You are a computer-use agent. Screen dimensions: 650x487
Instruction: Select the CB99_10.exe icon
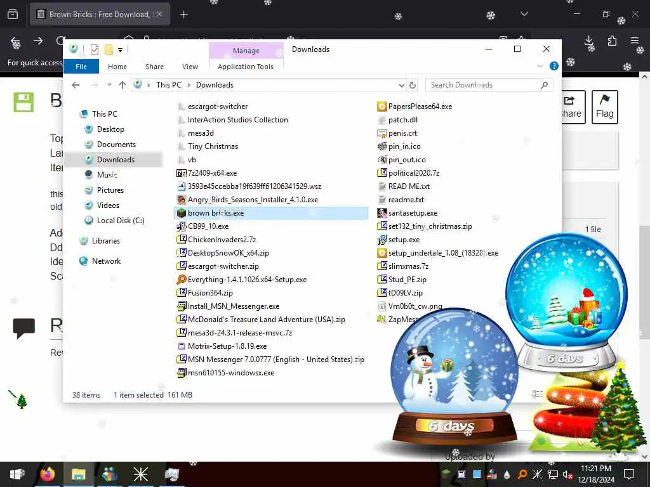181,226
